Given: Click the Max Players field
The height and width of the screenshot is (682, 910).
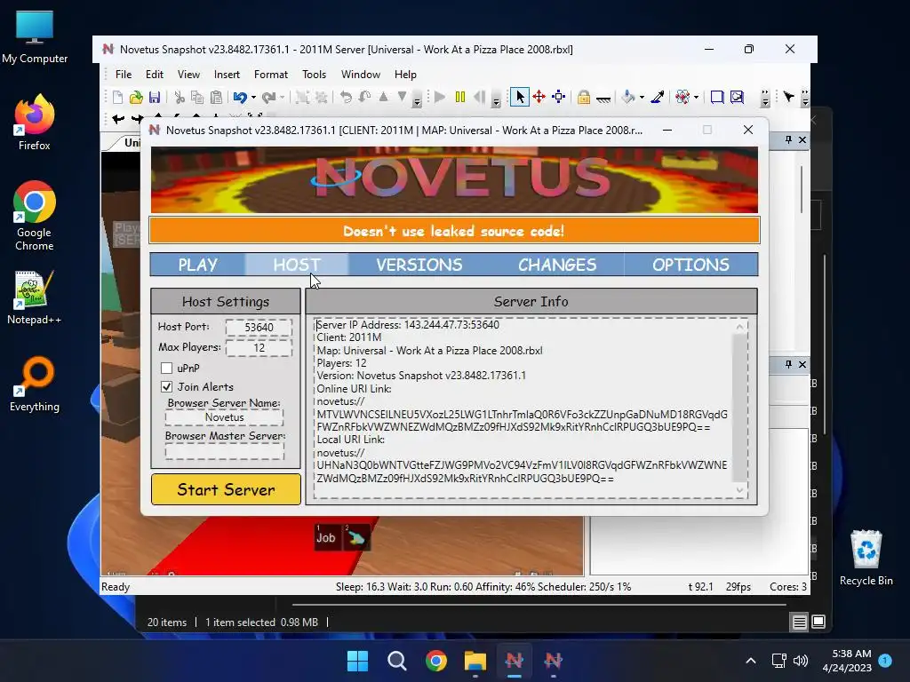Looking at the screenshot, I should coord(259,347).
